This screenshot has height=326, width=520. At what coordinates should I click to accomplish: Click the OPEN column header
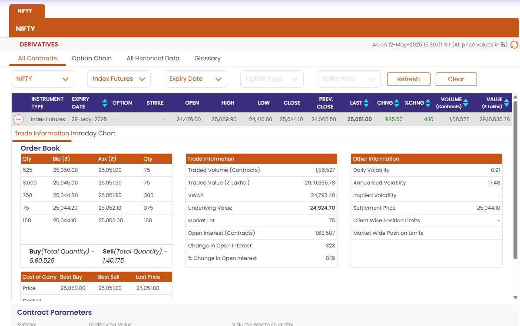pos(192,103)
